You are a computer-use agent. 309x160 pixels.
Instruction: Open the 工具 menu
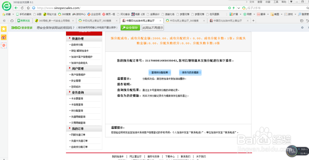point(276,2)
